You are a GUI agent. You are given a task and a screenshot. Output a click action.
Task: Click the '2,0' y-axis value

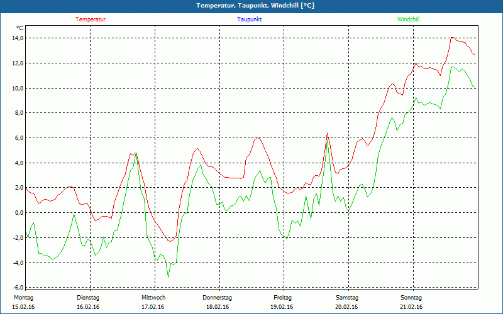pos(19,187)
